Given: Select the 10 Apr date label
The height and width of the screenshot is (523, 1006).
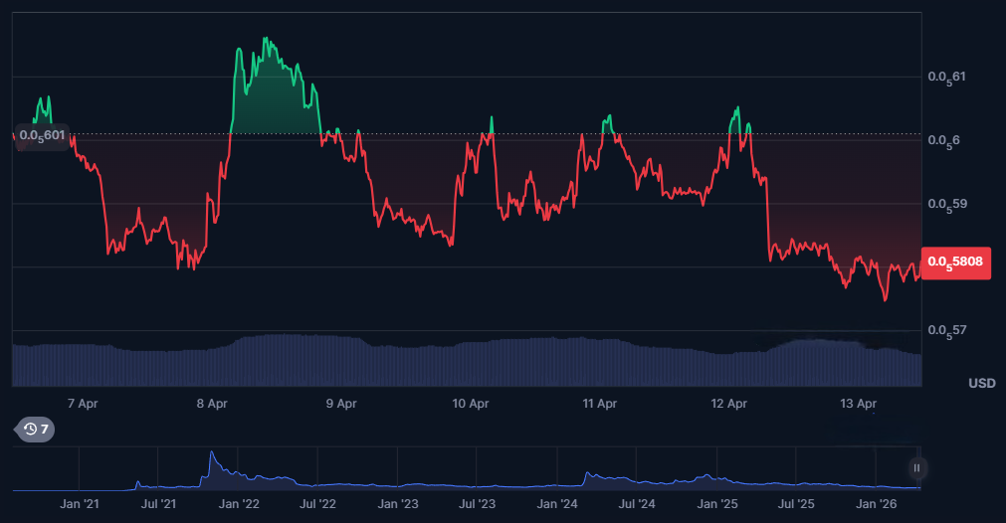Looking at the screenshot, I should (471, 404).
